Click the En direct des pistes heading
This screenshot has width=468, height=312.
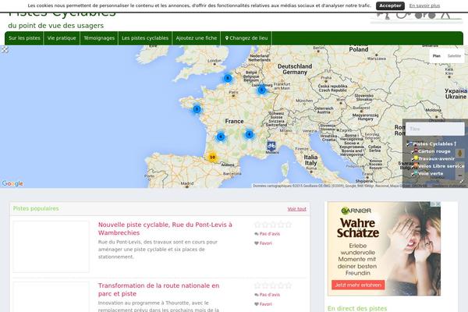point(357,308)
